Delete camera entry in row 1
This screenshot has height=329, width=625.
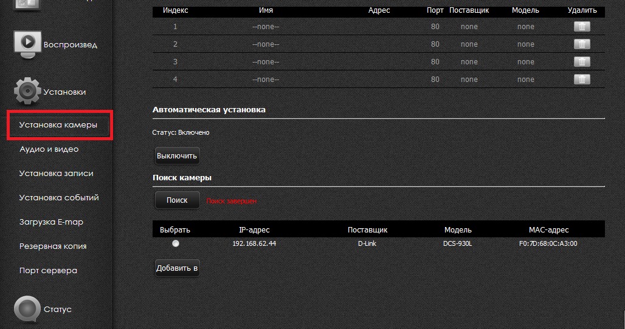pyautogui.click(x=582, y=27)
